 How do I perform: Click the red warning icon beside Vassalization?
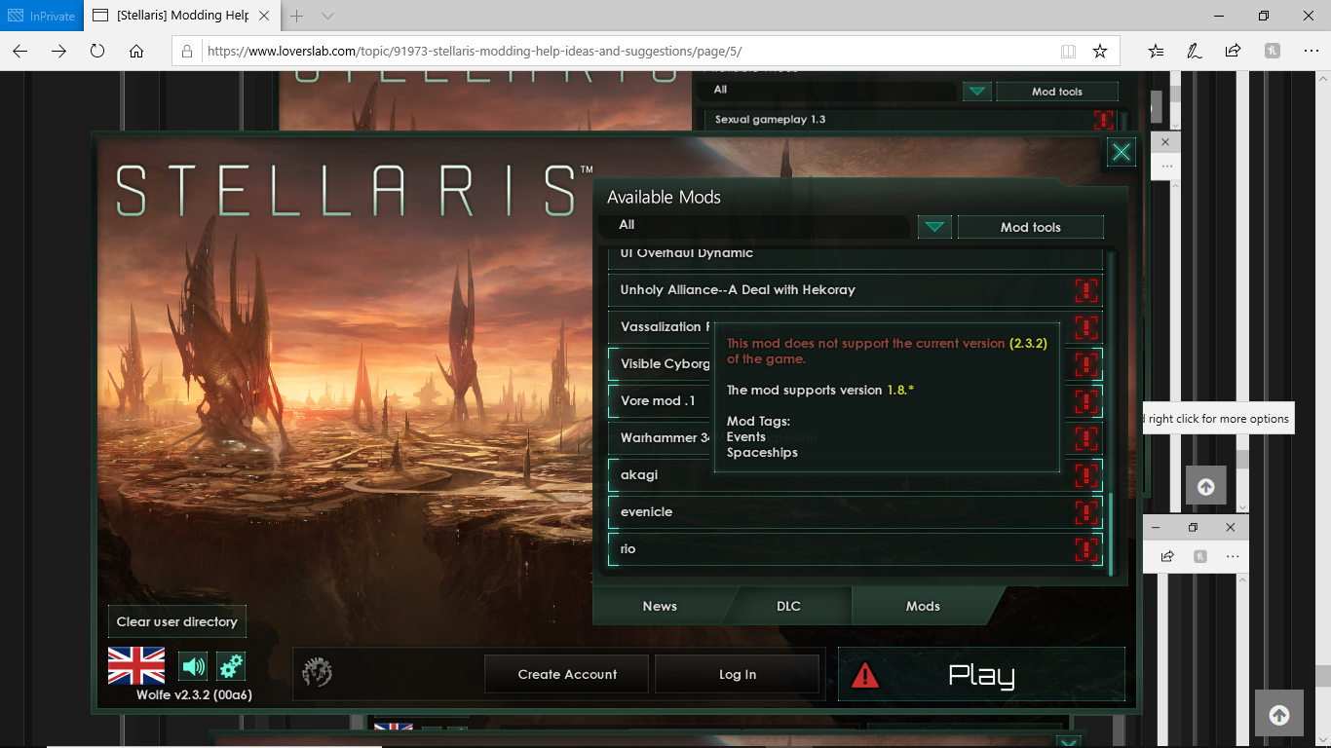coord(1085,327)
